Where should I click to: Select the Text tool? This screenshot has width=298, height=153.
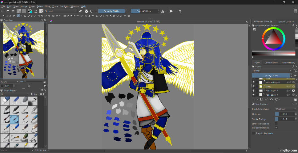(7, 16)
